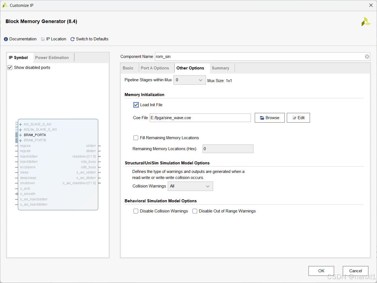Click the Edit button for Coe File

point(298,118)
